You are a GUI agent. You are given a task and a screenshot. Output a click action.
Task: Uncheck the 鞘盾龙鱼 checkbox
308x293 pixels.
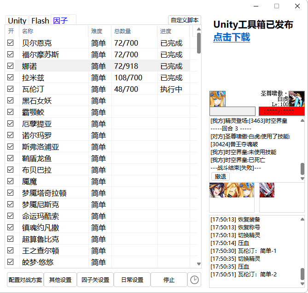(11, 158)
